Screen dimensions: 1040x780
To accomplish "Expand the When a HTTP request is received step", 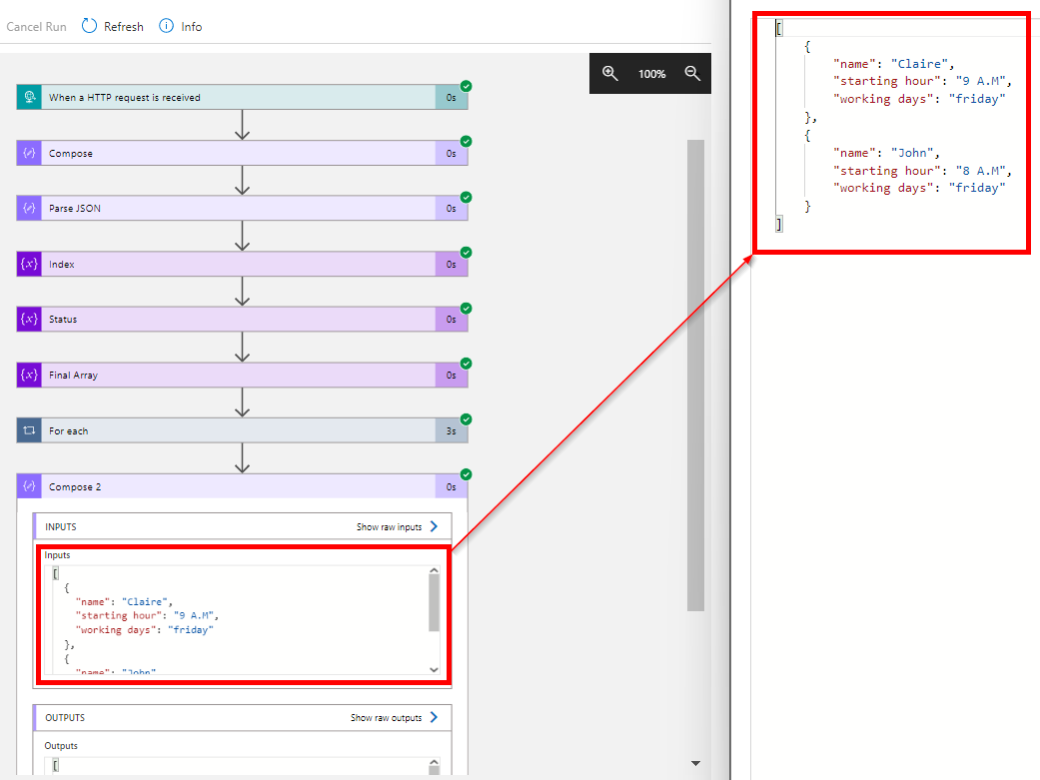I will pyautogui.click(x=242, y=97).
